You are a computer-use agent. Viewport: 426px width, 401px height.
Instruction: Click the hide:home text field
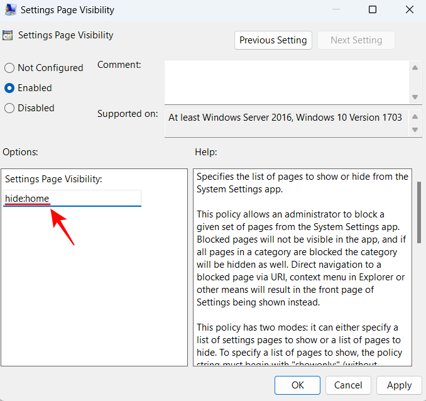(72, 199)
